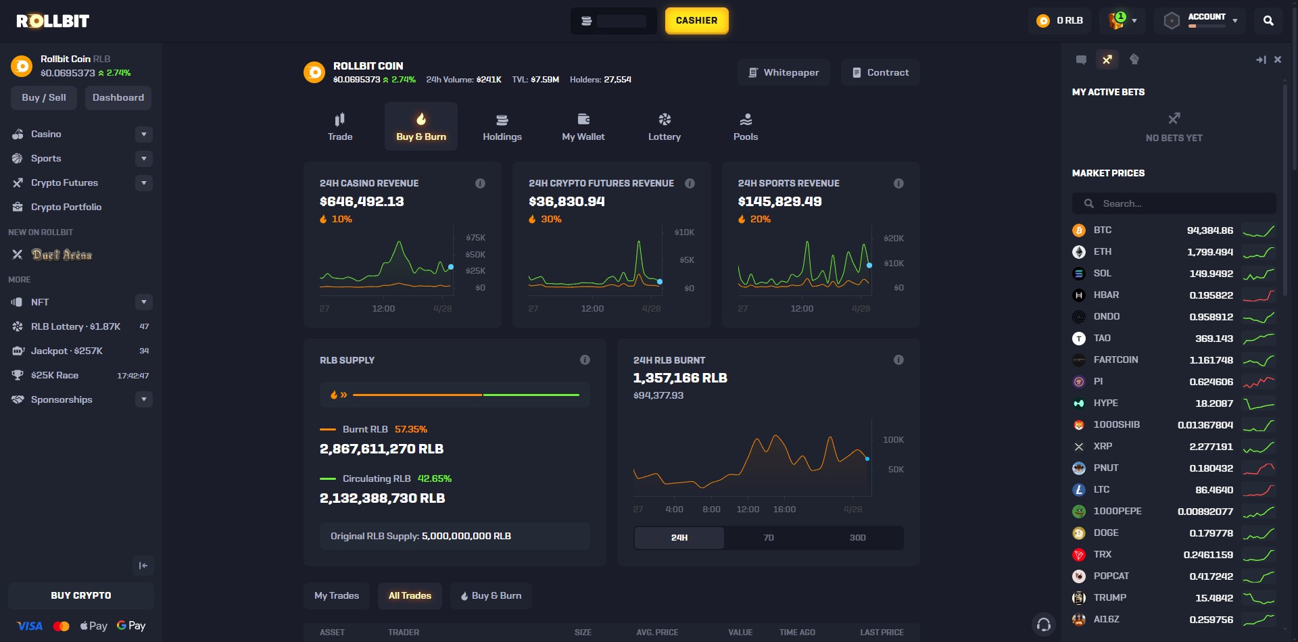Open the Rollbit logo home link
The image size is (1298, 642).
(53, 21)
